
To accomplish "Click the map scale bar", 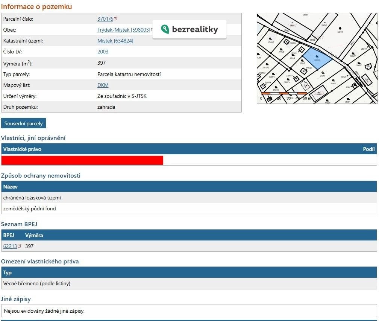I will 284,93.
